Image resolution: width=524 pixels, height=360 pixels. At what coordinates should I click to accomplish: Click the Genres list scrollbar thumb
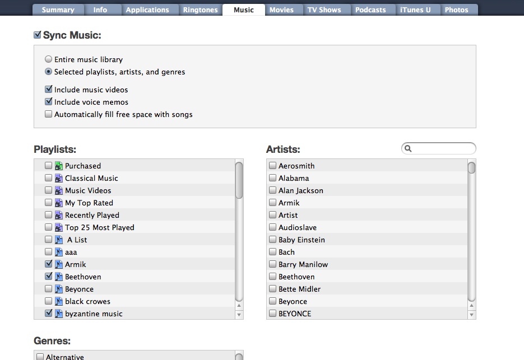pyautogui.click(x=239, y=357)
